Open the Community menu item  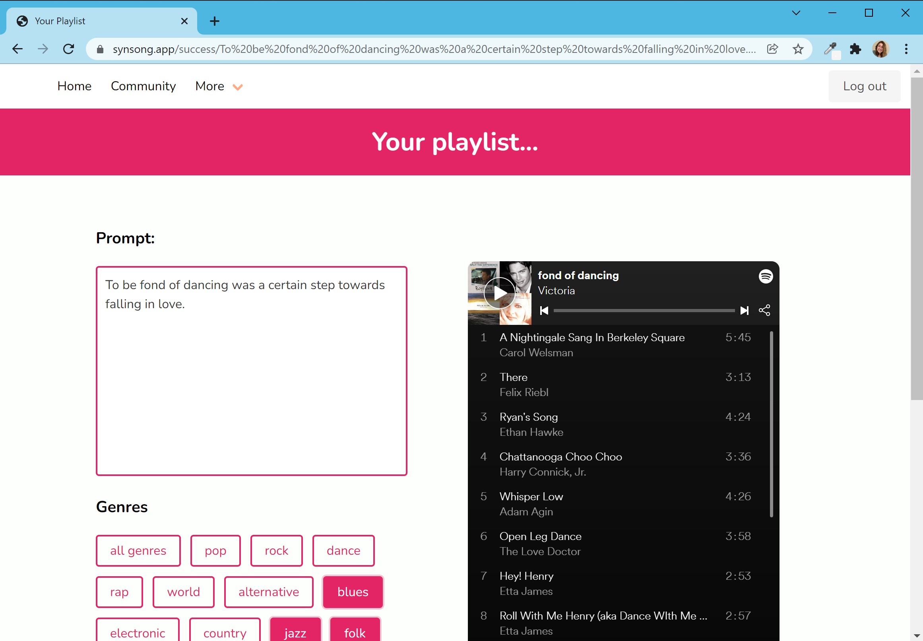pyautogui.click(x=143, y=85)
